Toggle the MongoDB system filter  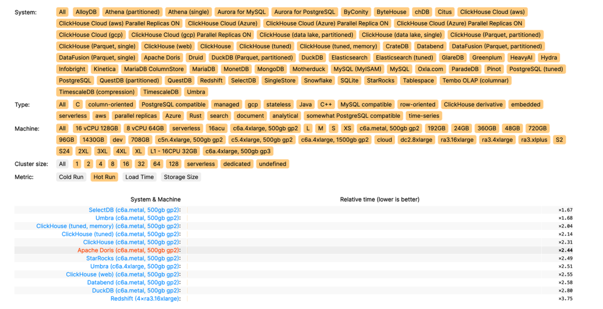pyautogui.click(x=270, y=69)
